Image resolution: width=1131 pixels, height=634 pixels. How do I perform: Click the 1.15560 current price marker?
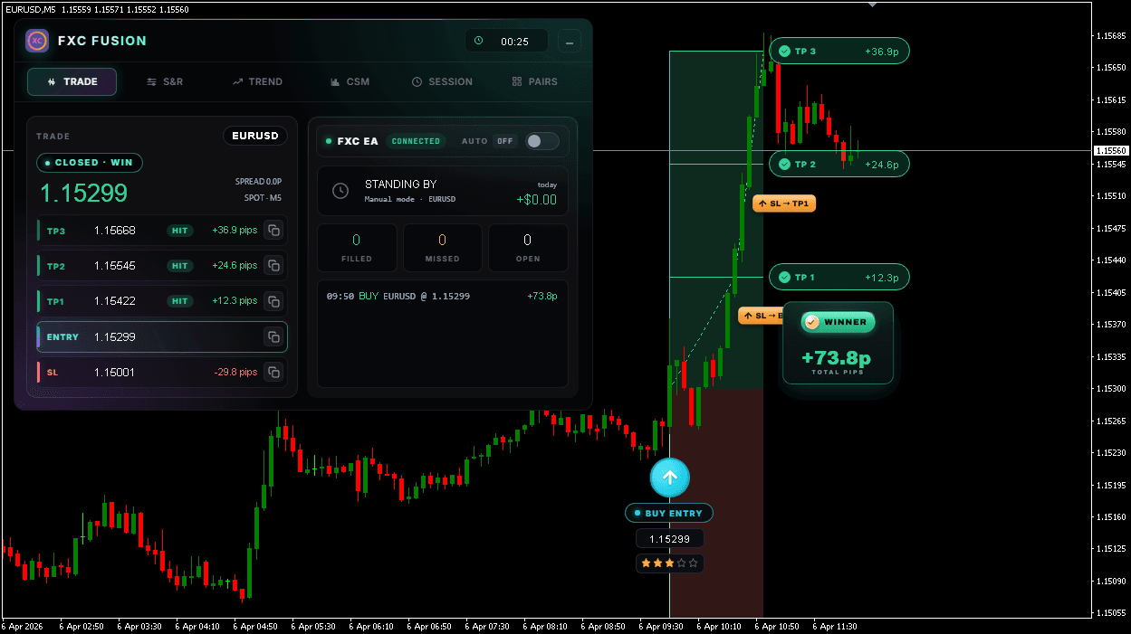tap(1111, 150)
